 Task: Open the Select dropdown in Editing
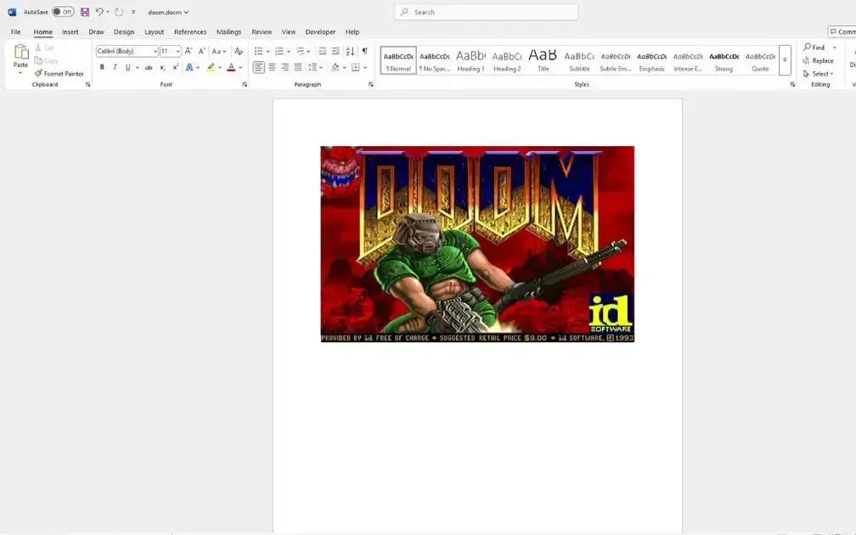[x=819, y=74]
